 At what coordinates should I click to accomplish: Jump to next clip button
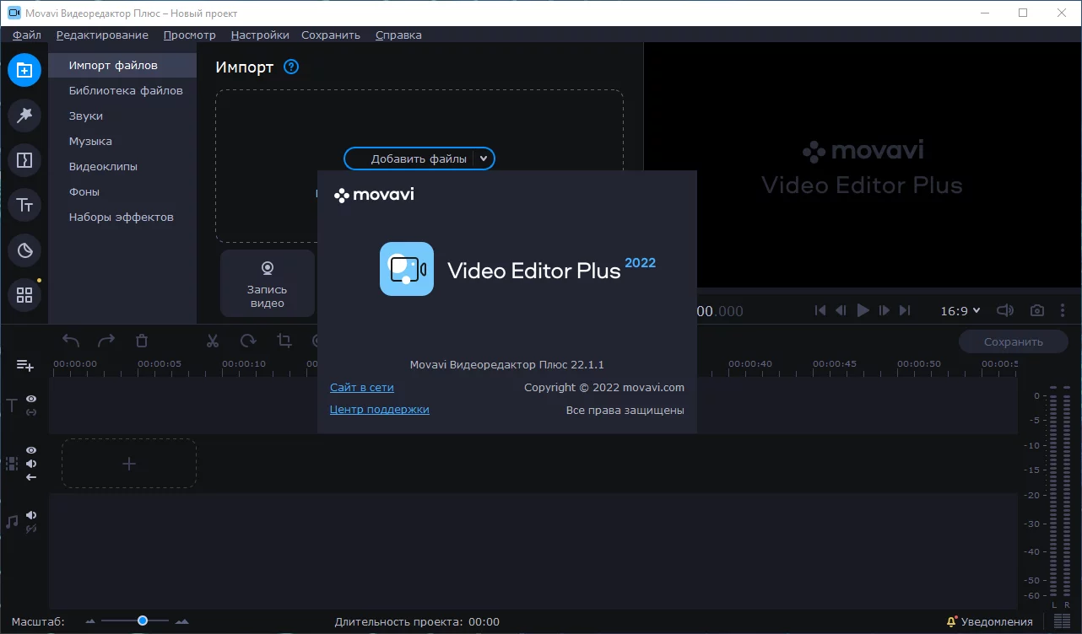[905, 310]
